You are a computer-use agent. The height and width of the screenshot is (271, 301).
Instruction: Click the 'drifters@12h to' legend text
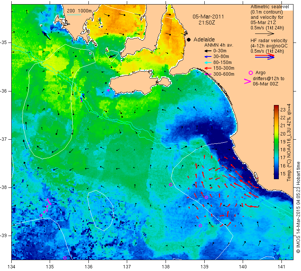269,79
